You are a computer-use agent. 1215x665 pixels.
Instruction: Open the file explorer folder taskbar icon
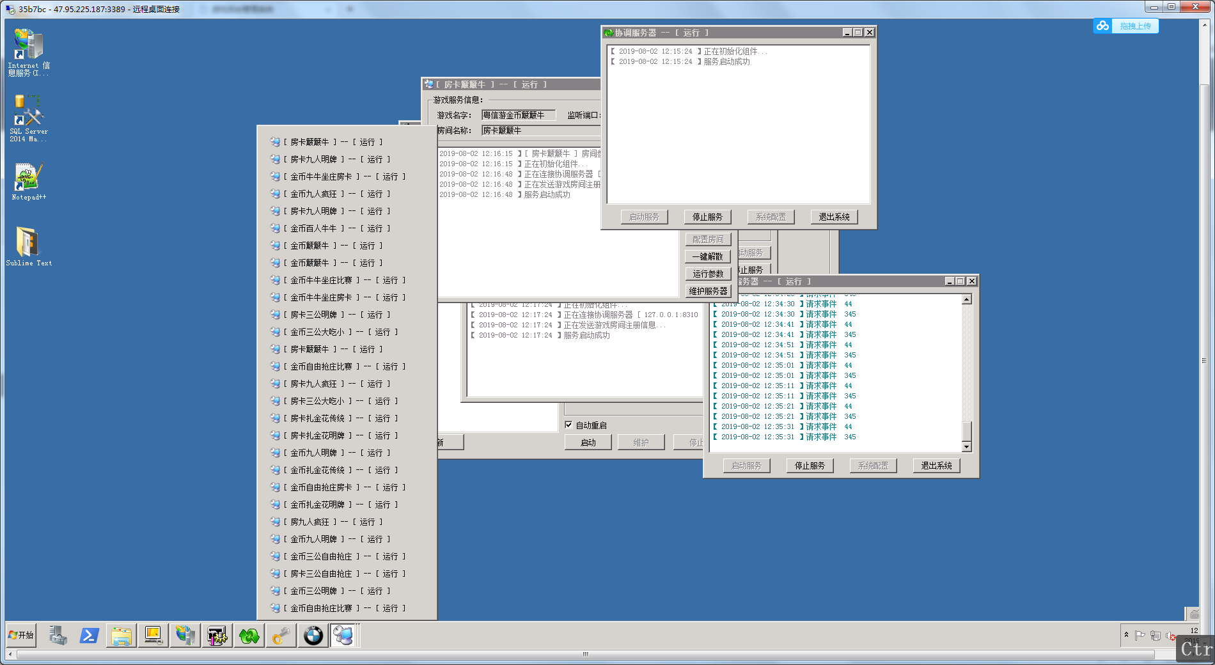coord(121,636)
